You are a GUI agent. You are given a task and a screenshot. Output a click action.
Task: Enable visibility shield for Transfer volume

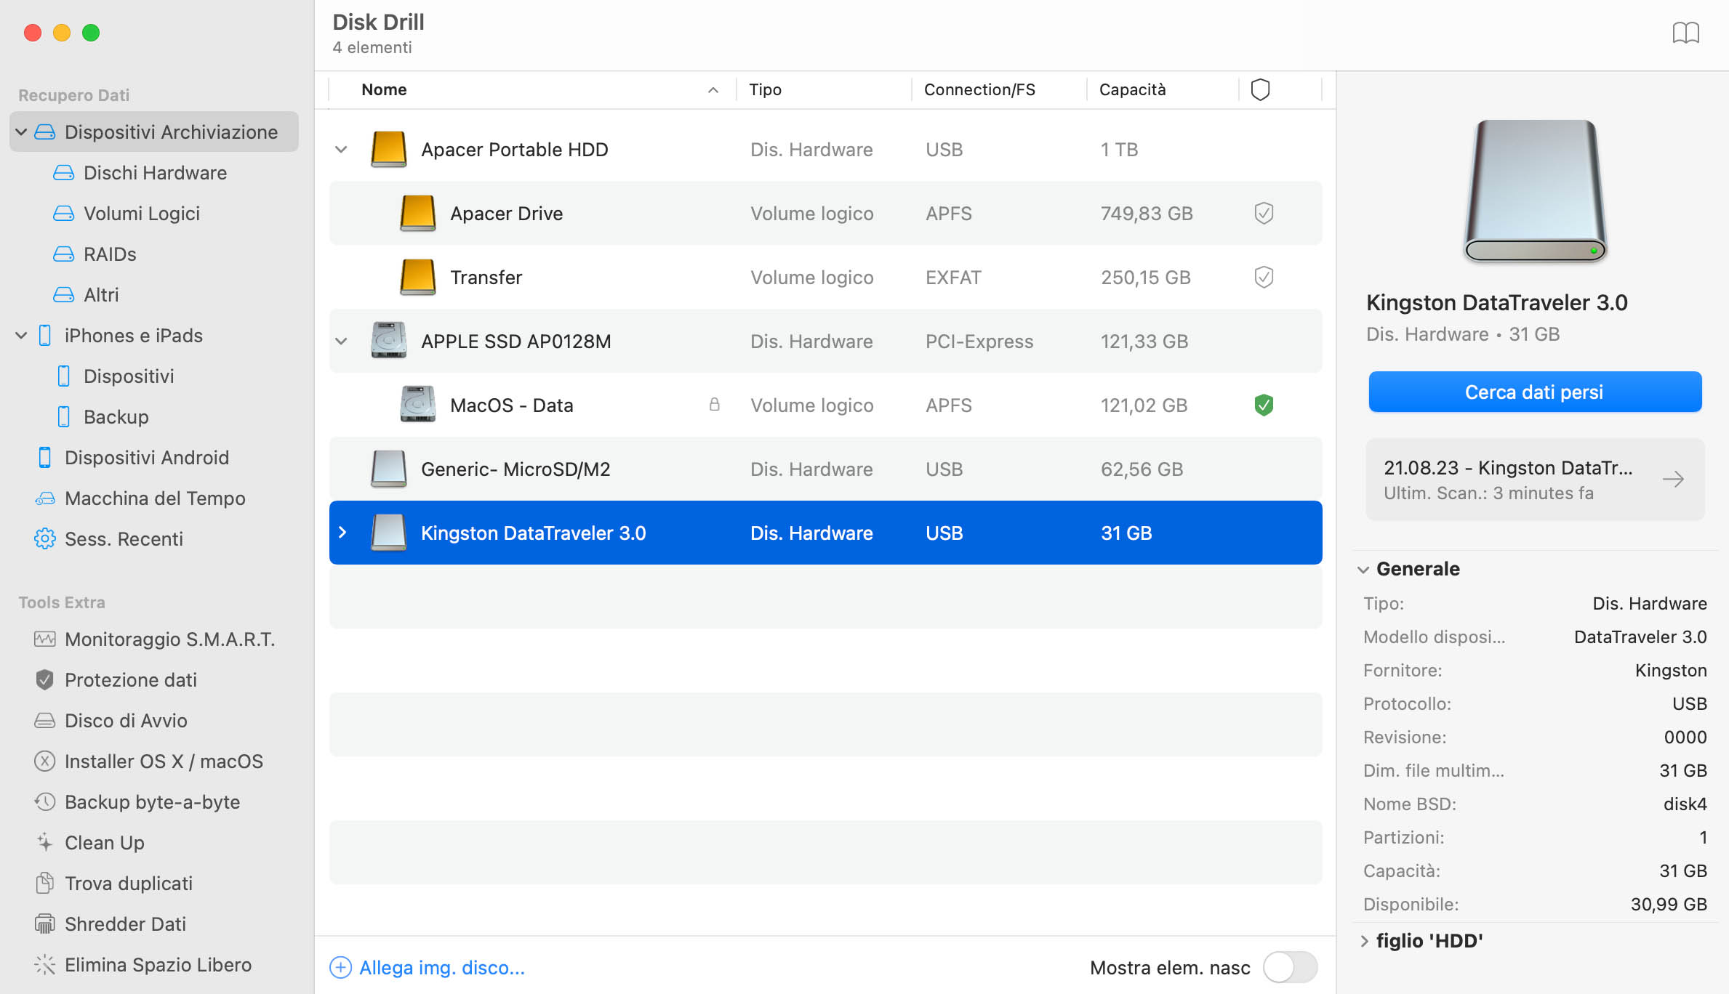point(1262,276)
